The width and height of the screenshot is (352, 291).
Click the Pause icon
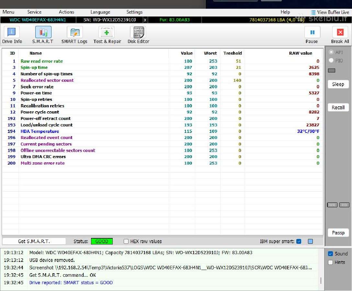(x=312, y=32)
